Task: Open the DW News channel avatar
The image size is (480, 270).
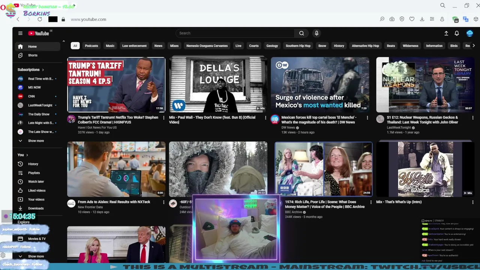Action: point(275,119)
